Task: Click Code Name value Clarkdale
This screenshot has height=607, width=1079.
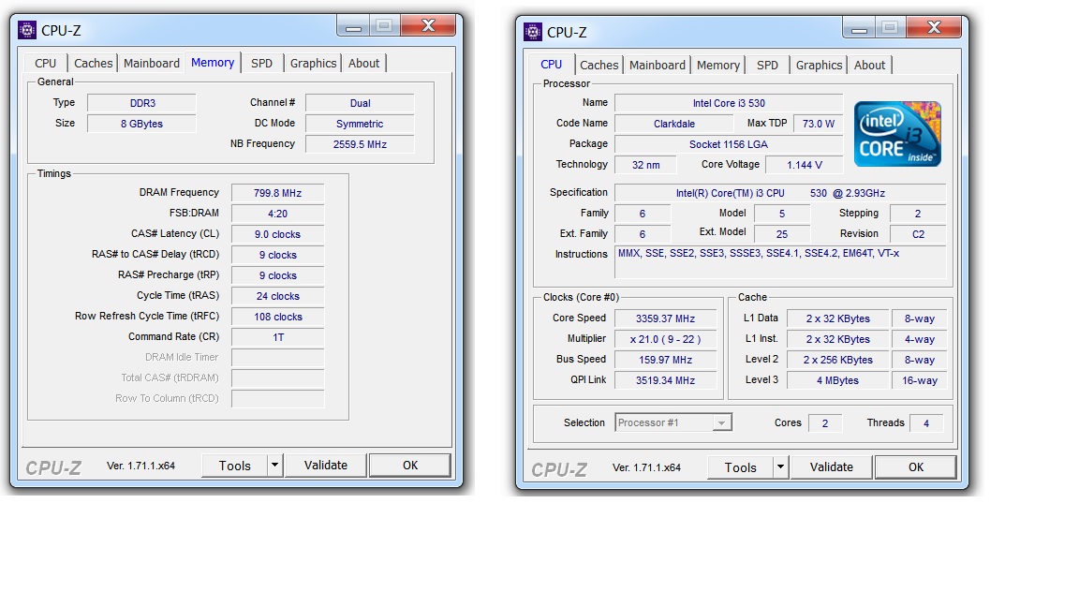Action: coord(673,124)
